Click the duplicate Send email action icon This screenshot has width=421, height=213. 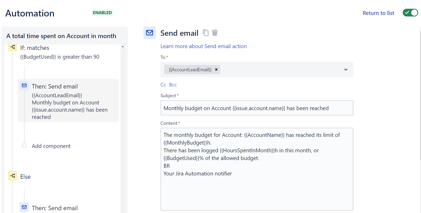click(x=205, y=33)
